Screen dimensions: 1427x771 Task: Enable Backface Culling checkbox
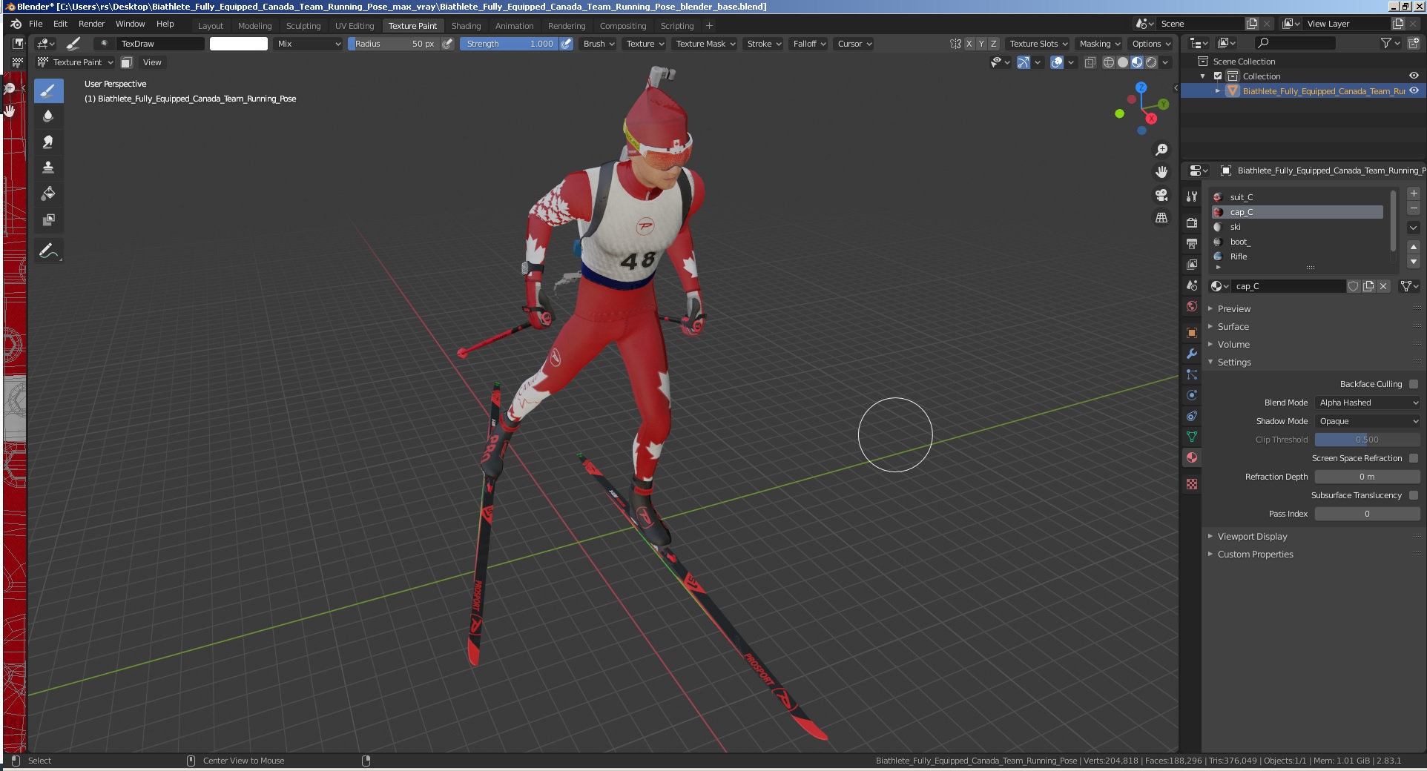click(1414, 384)
